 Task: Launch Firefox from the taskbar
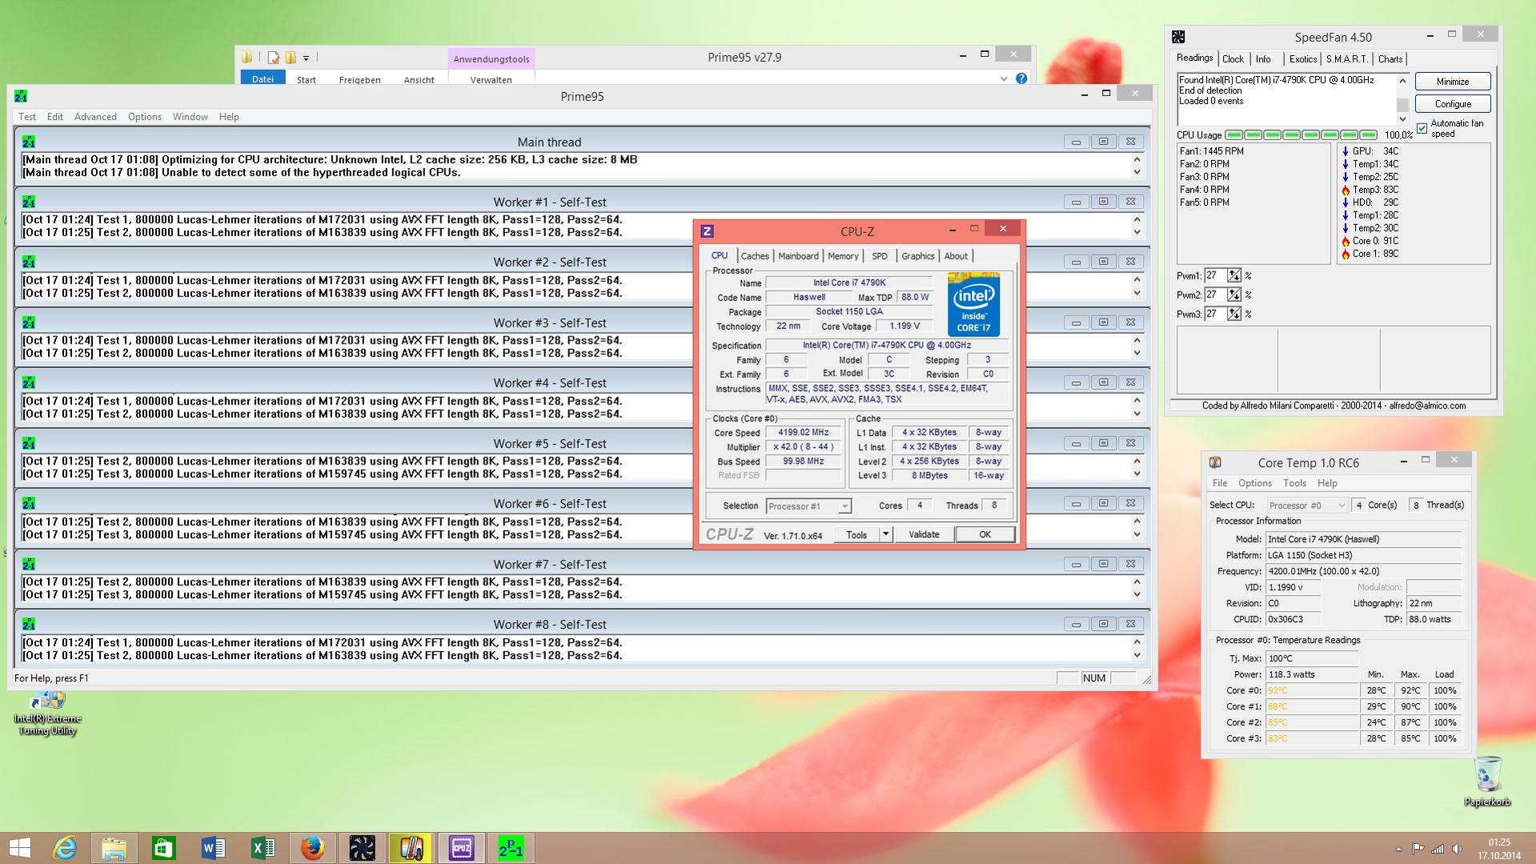tap(312, 848)
